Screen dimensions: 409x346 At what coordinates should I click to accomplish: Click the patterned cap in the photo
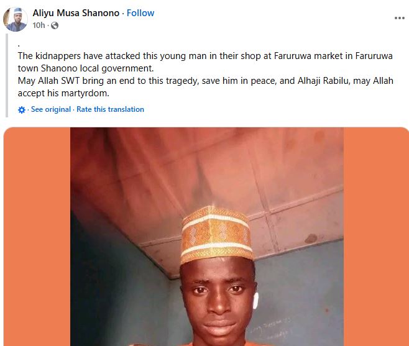[218, 235]
